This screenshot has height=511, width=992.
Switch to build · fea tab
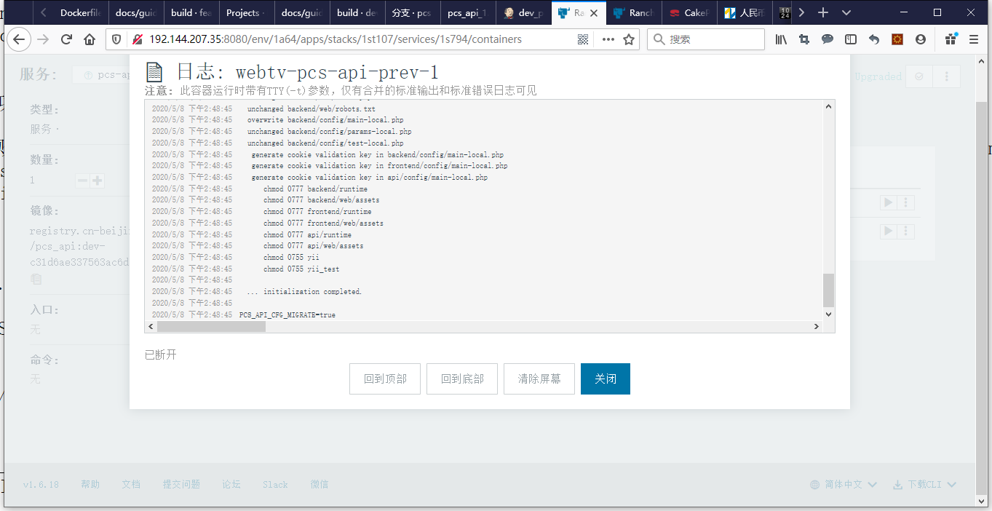[x=191, y=12]
